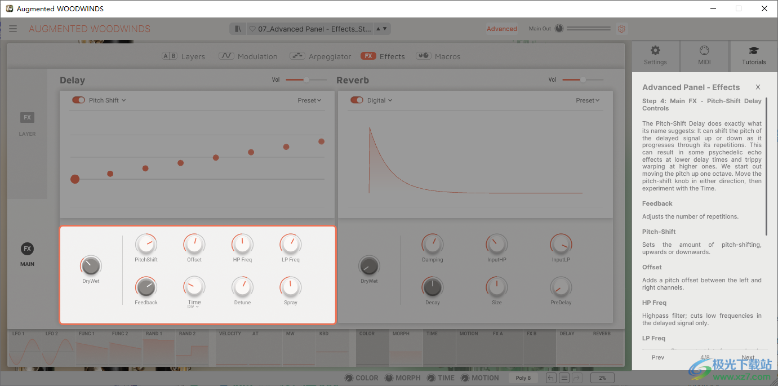
Task: Click the Prev tutorial button
Action: [x=657, y=357]
